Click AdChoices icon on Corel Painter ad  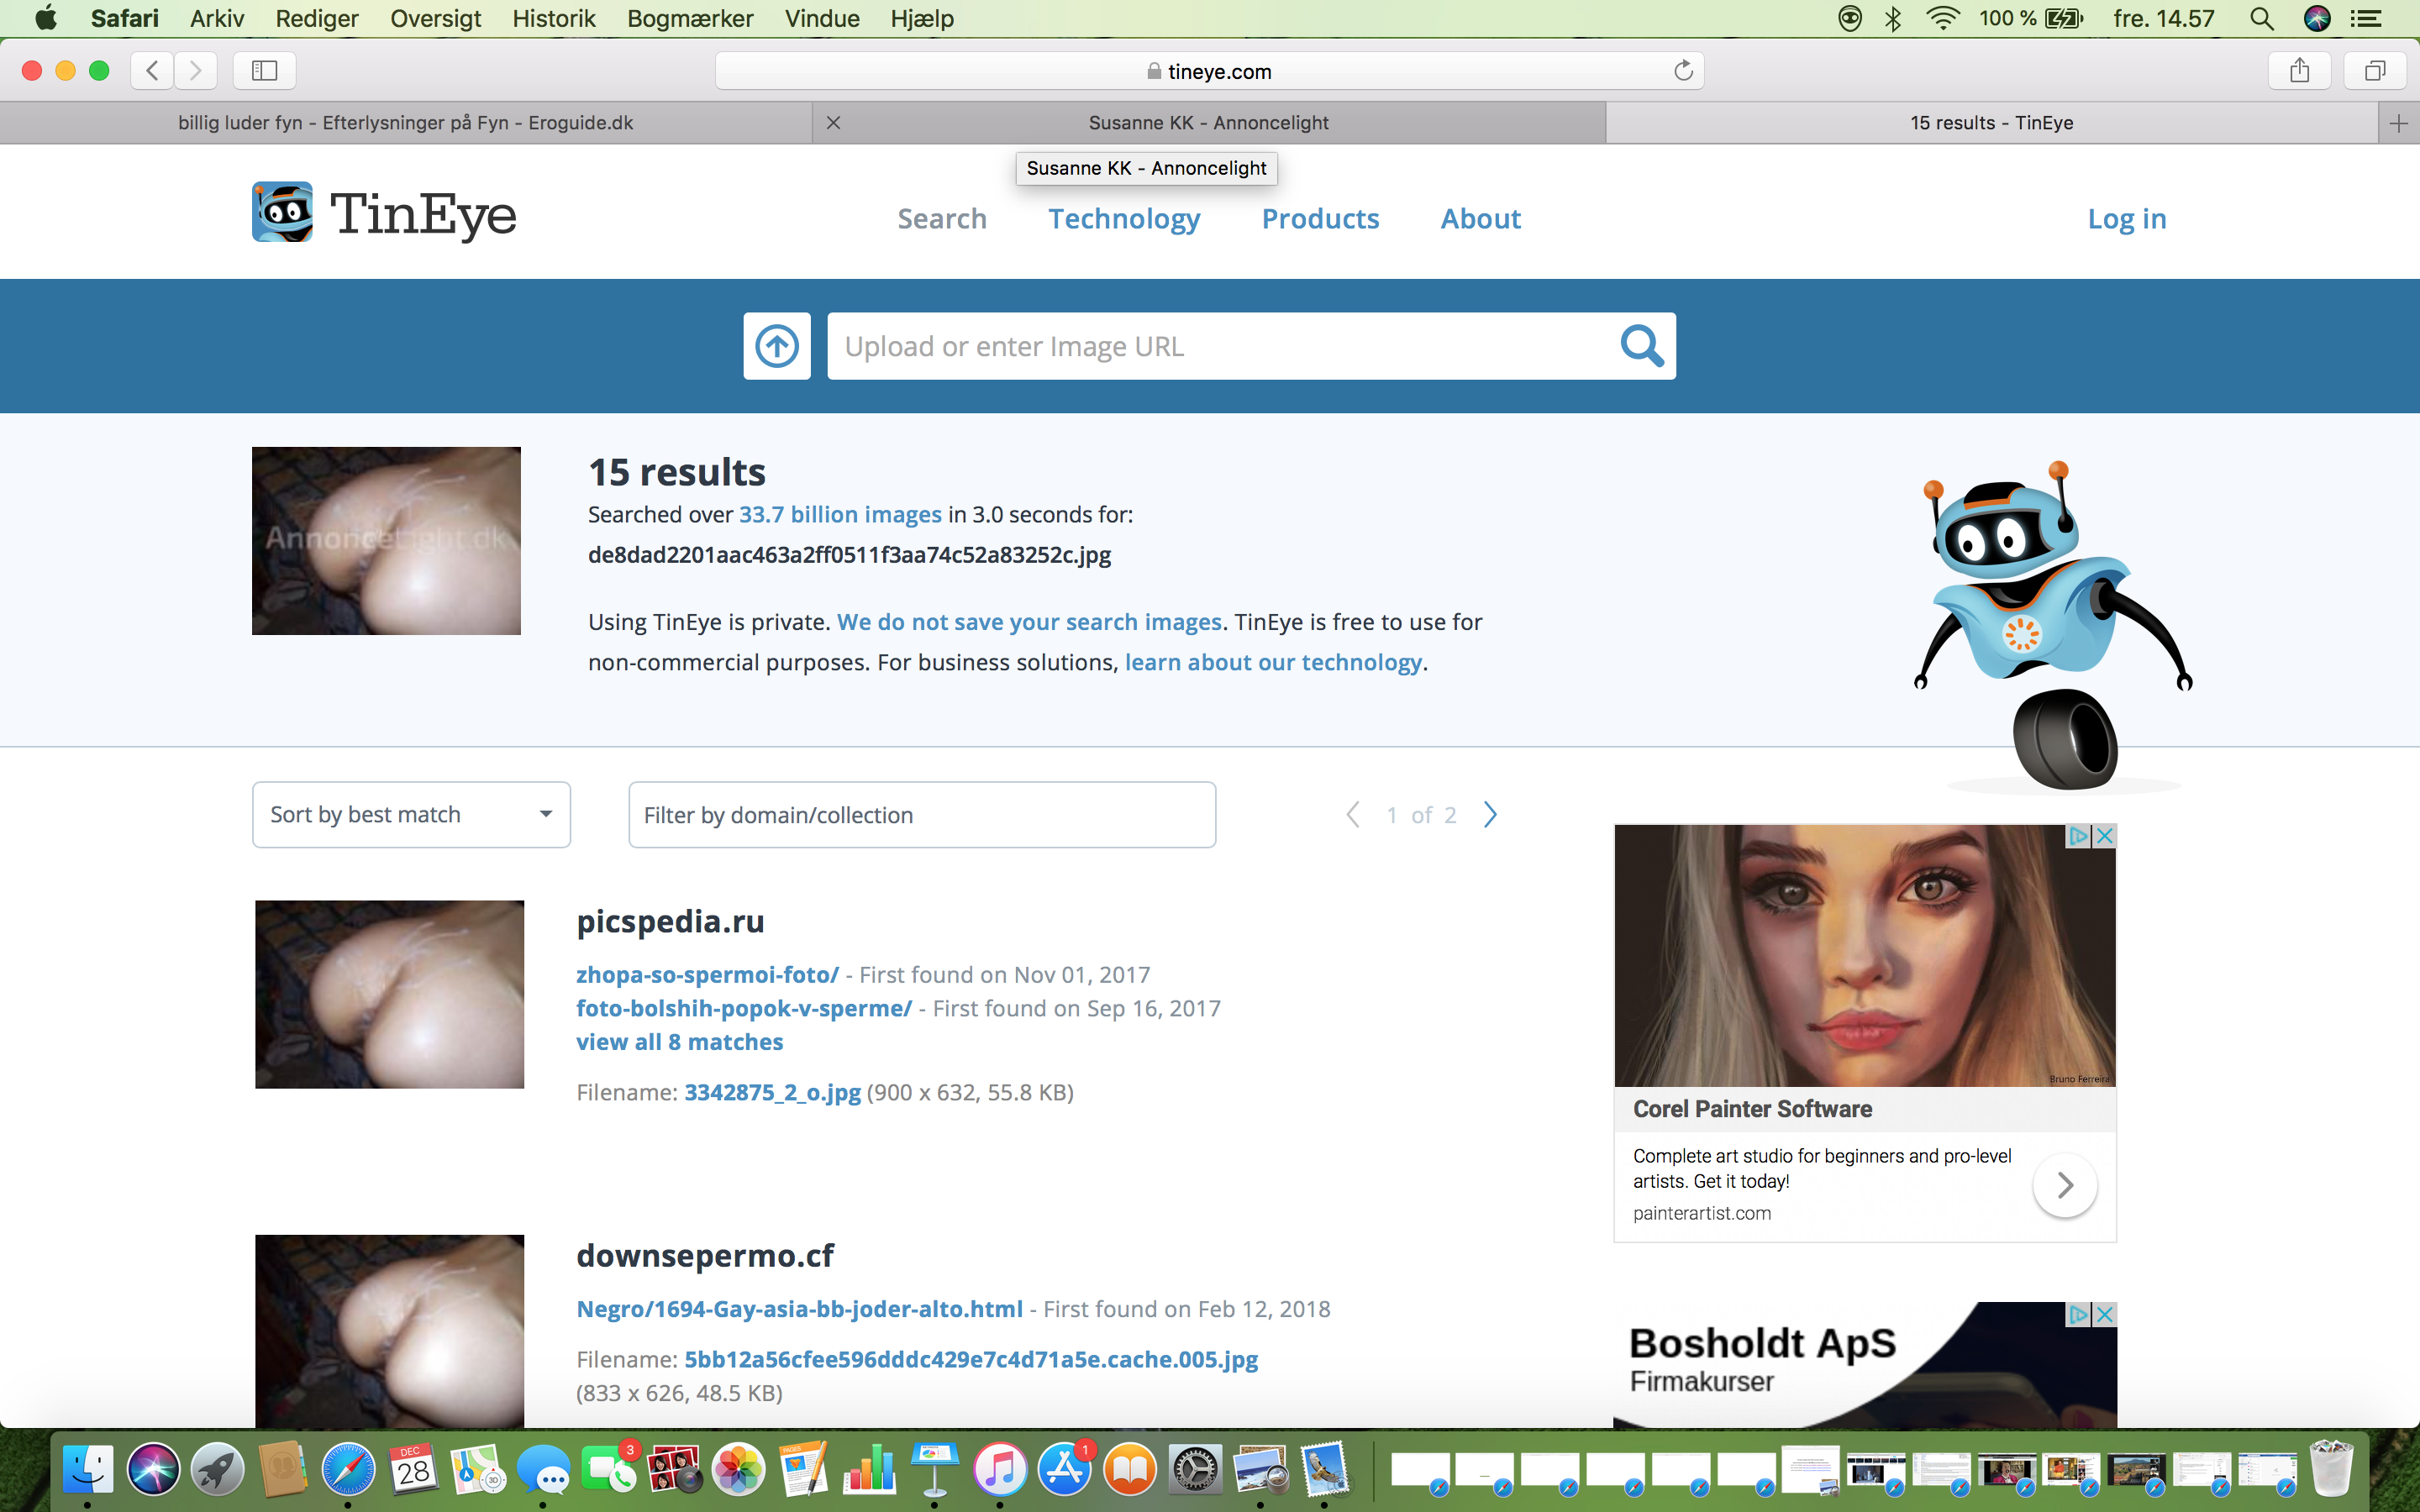pos(2079,836)
